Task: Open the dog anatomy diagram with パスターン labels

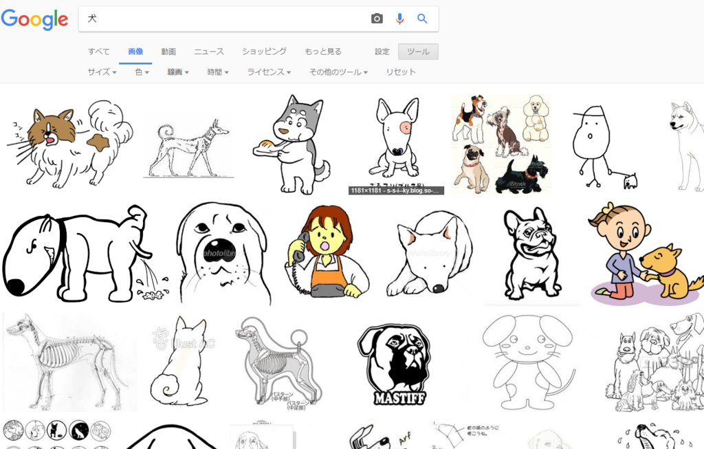Action: tap(278, 362)
